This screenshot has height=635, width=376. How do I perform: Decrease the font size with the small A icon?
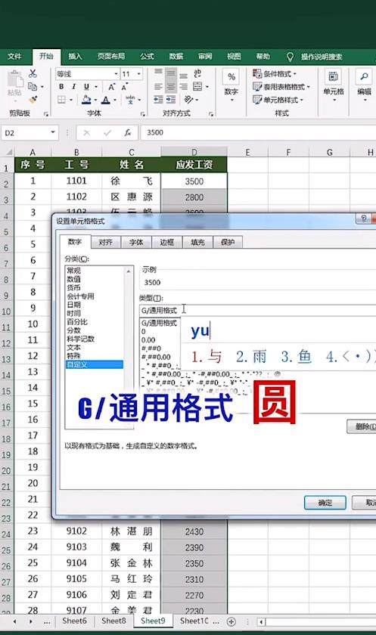pyautogui.click(x=124, y=87)
